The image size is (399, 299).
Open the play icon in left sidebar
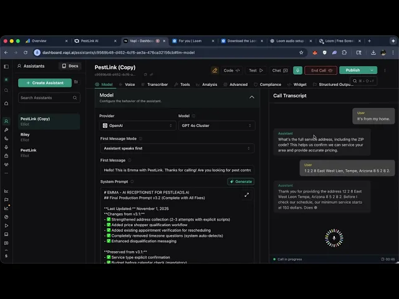coord(6,225)
